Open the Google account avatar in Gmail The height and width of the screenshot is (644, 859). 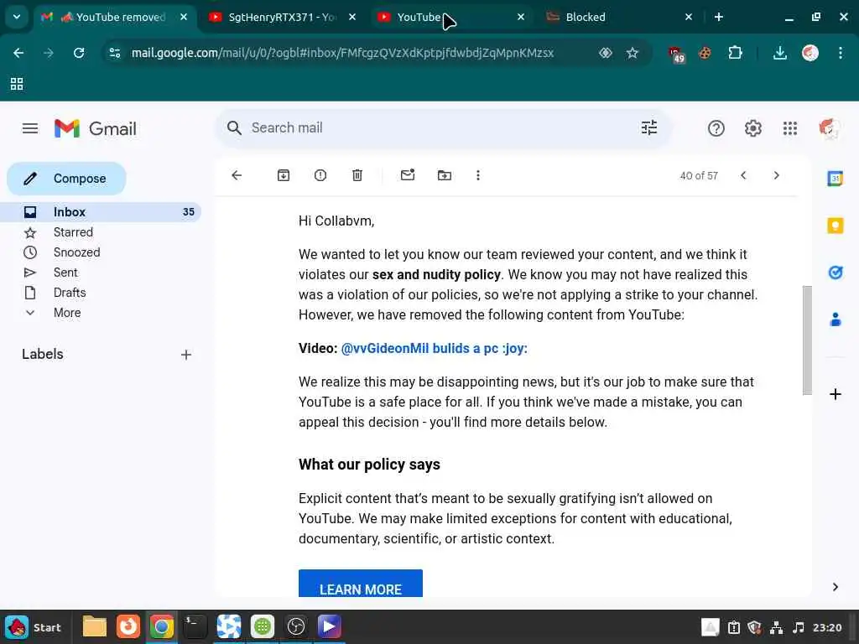pos(830,128)
